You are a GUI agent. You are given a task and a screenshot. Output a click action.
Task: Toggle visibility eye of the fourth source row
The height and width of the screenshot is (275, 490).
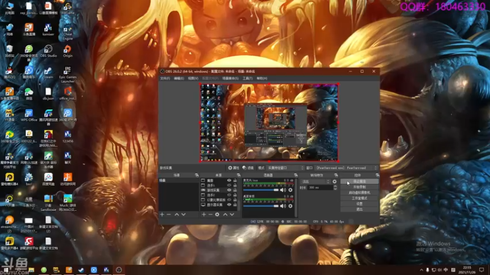click(x=229, y=195)
